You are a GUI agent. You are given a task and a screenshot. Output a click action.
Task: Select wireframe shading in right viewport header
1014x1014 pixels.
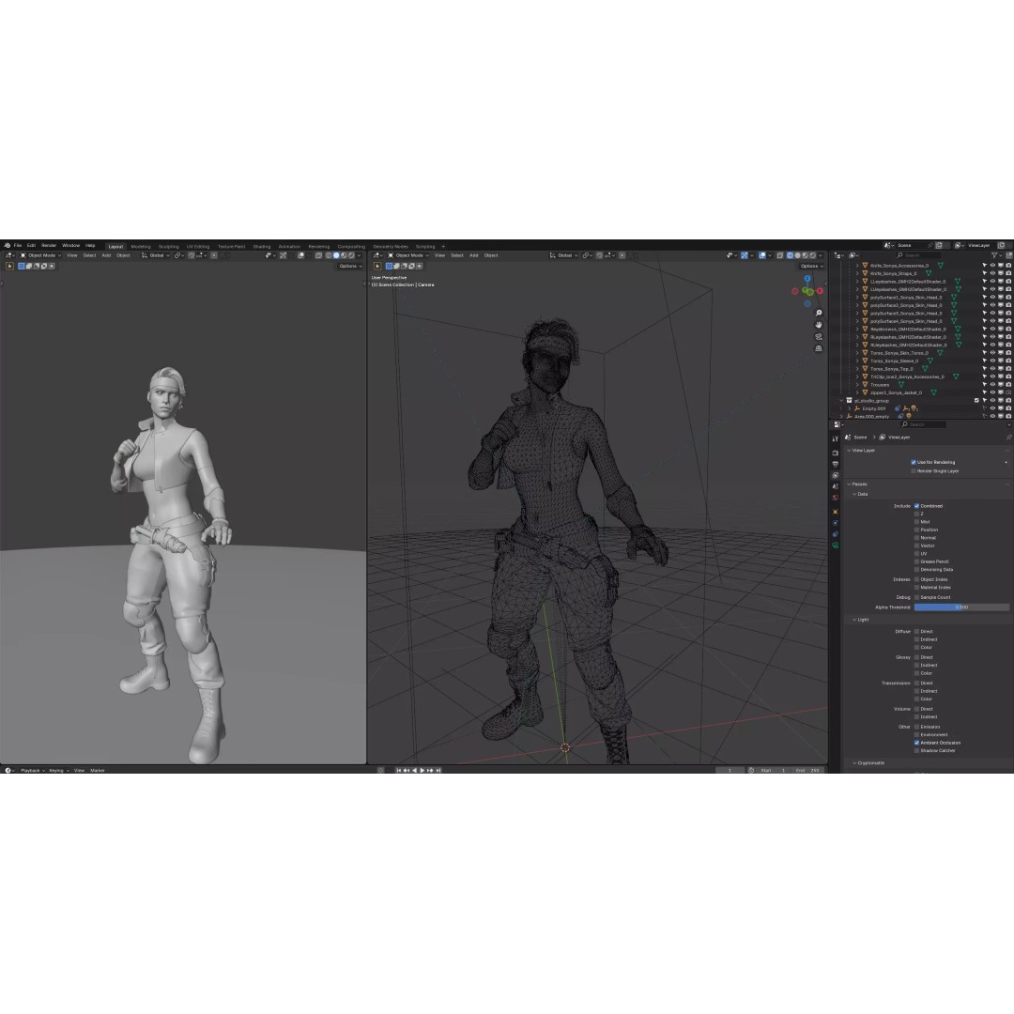pos(790,255)
